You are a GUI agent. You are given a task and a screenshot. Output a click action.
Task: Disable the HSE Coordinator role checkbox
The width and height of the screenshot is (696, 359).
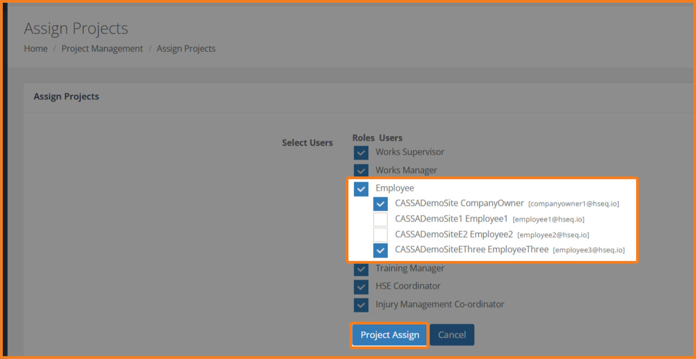pyautogui.click(x=361, y=287)
